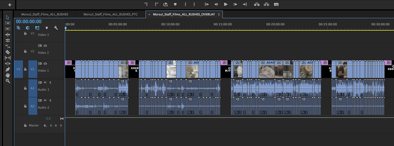Pick the Zoom tool in the toolbar
394x146 pixels.
pos(8,81)
